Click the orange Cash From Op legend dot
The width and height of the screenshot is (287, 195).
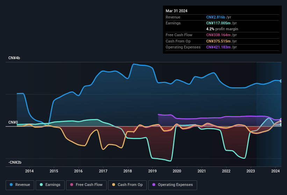pos(114,185)
